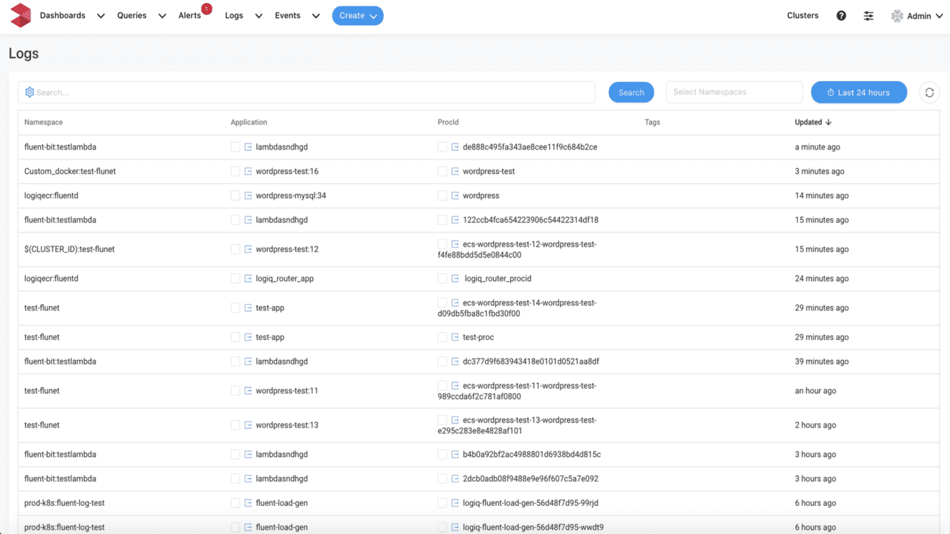Open logs icon for logiq_router_app application

tap(248, 278)
